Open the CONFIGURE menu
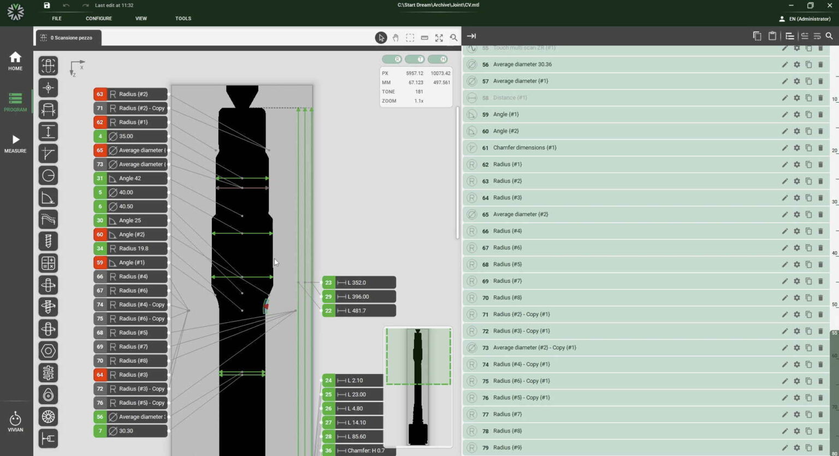The width and height of the screenshot is (839, 456). tap(98, 19)
